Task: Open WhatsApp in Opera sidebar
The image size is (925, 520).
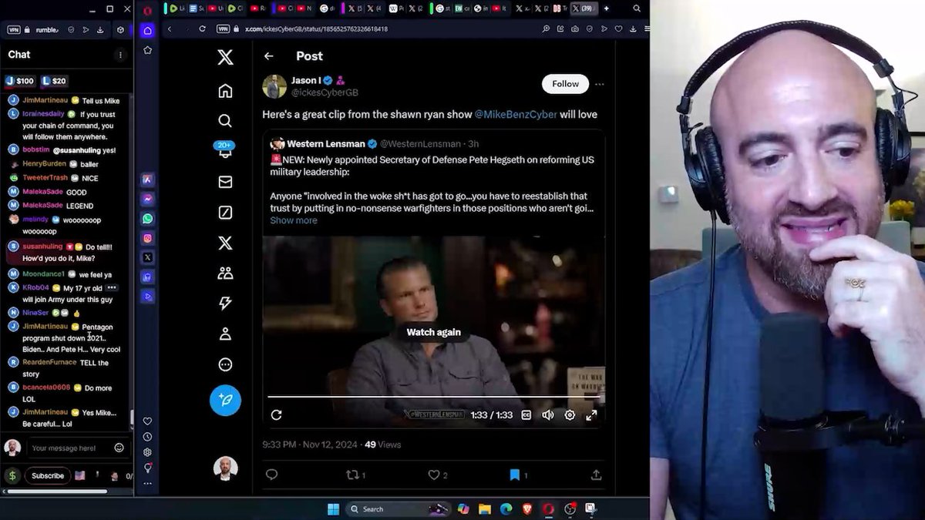Action: coord(147,219)
